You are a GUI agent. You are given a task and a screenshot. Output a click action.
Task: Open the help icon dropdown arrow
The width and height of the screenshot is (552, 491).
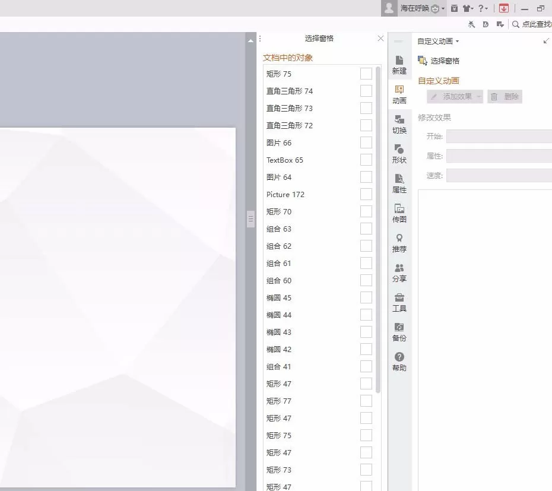click(487, 8)
